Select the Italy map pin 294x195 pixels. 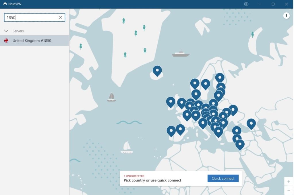(203, 123)
